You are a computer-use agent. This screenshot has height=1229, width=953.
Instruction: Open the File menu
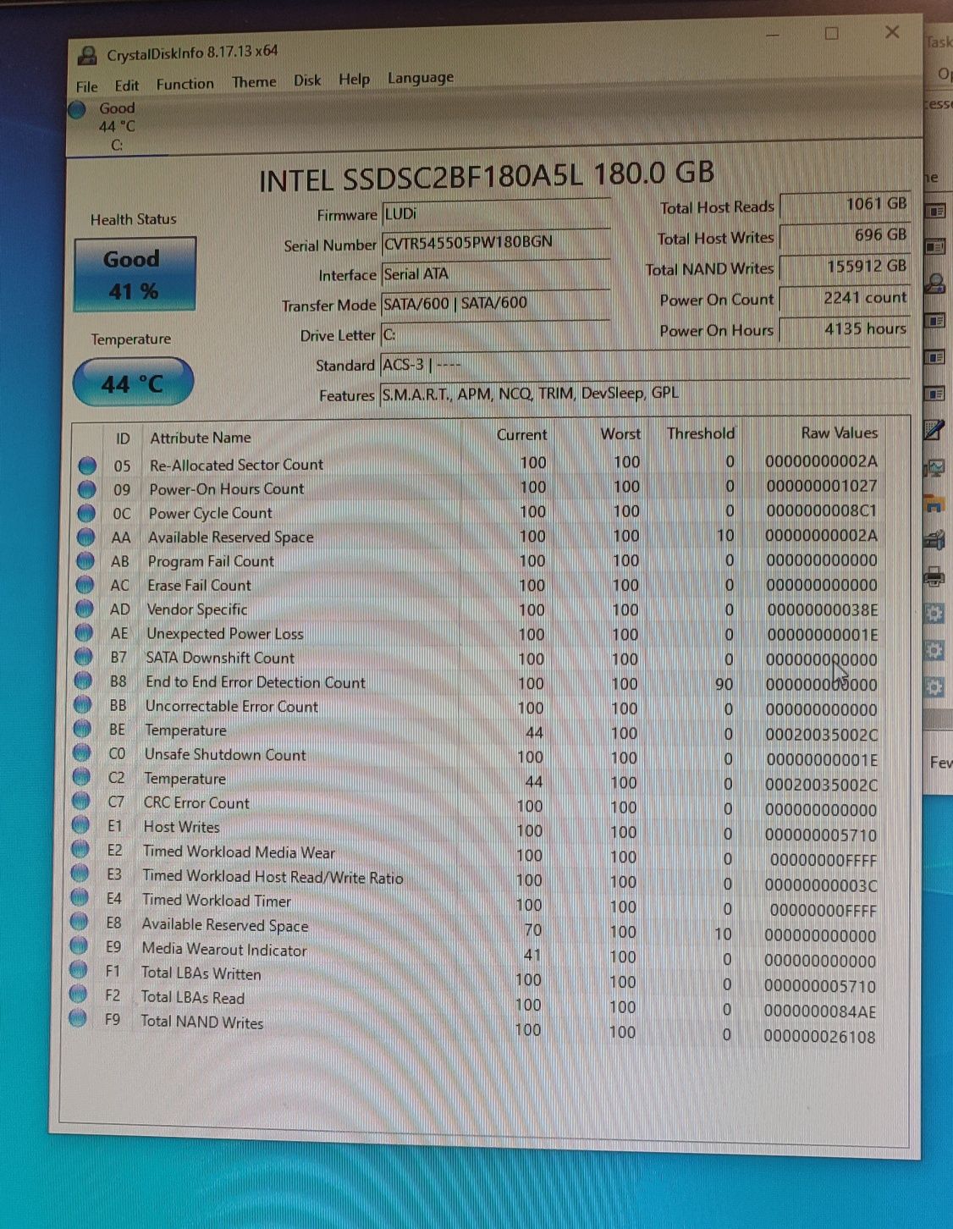coord(86,86)
